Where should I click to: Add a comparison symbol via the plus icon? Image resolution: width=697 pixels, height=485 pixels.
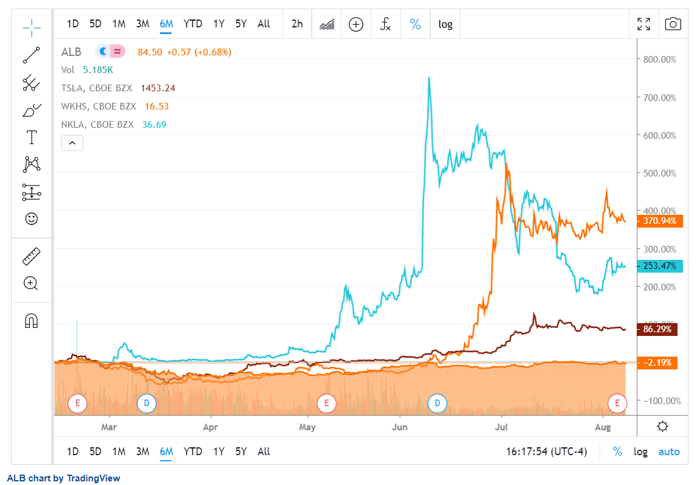[x=356, y=24]
